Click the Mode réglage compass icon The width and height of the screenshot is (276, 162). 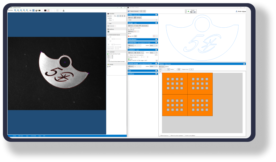[x=237, y=11]
